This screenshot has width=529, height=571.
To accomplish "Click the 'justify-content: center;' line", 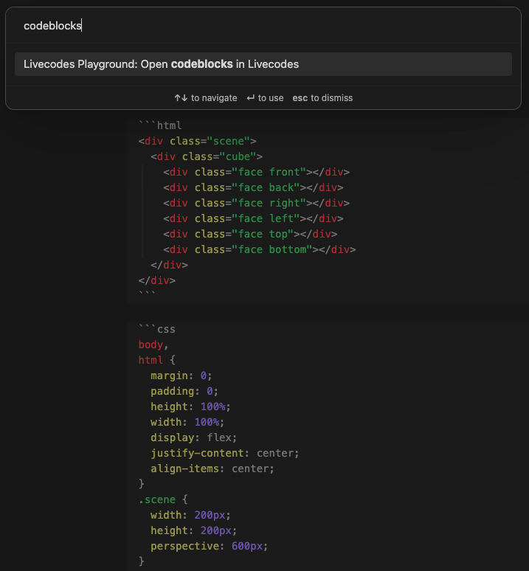I will (224, 453).
